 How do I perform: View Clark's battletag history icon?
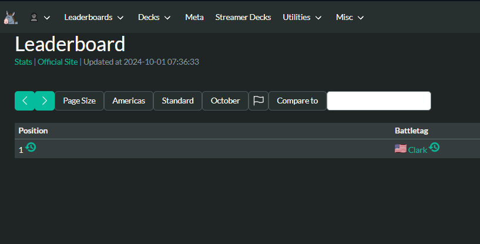(x=434, y=148)
